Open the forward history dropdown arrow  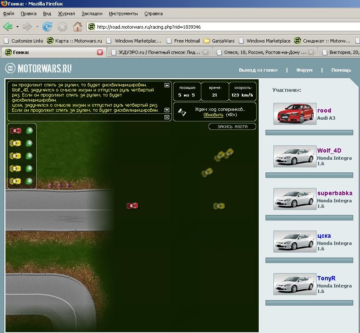pos(37,27)
